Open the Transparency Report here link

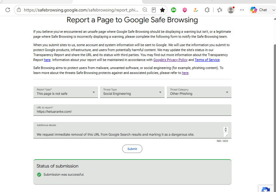47,60
